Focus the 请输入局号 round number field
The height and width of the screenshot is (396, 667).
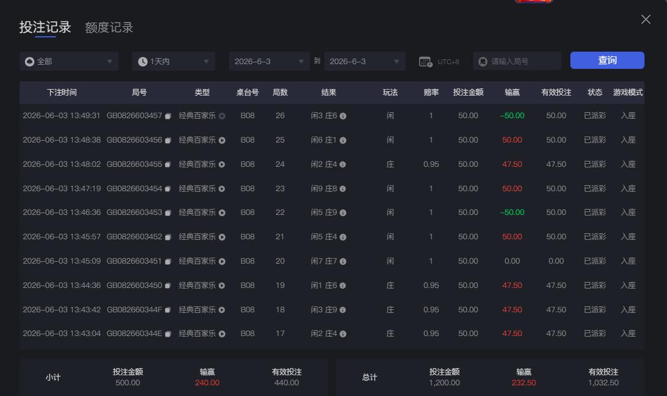517,61
